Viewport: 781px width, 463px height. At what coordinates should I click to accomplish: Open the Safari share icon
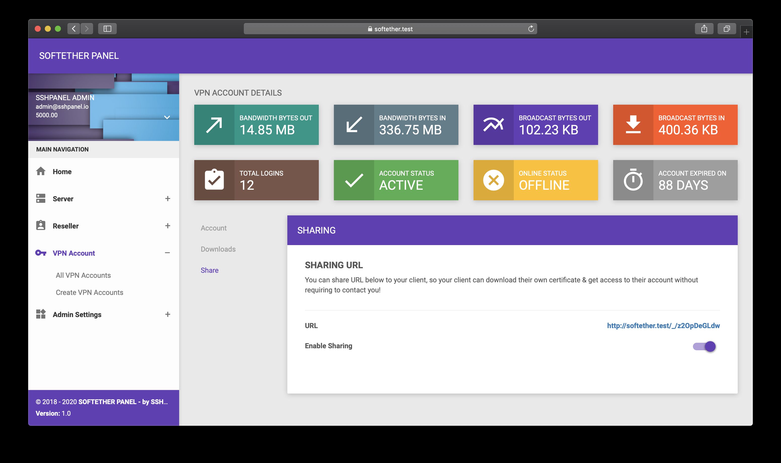click(x=704, y=29)
